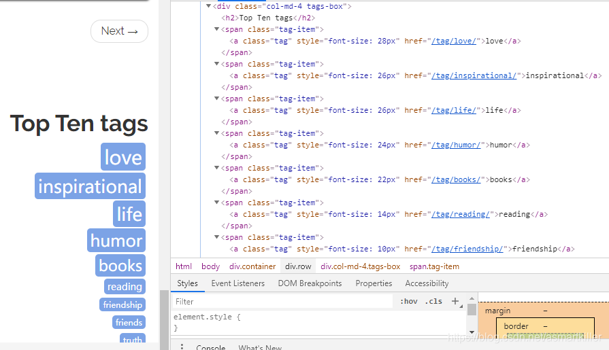Open the Properties tab
This screenshot has height=350, width=609.
[374, 283]
